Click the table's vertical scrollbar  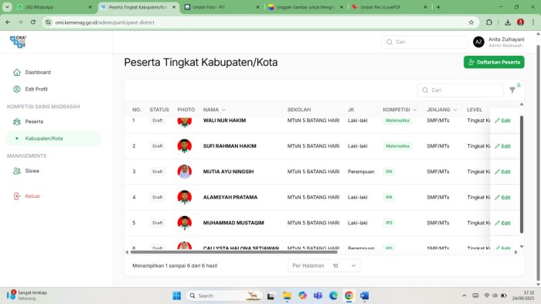click(522, 175)
